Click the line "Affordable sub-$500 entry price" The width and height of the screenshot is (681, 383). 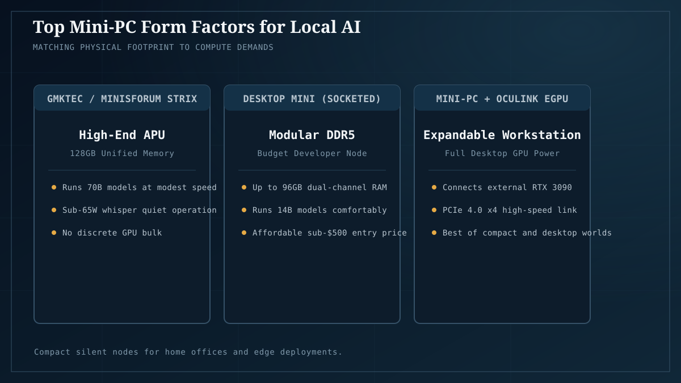[330, 233]
